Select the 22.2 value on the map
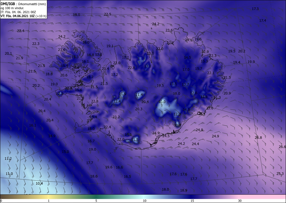 tap(170, 43)
